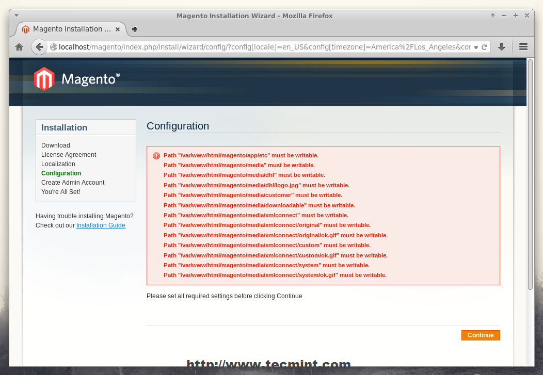The width and height of the screenshot is (543, 375).
Task: Go back using the back arrow
Action: [x=39, y=47]
